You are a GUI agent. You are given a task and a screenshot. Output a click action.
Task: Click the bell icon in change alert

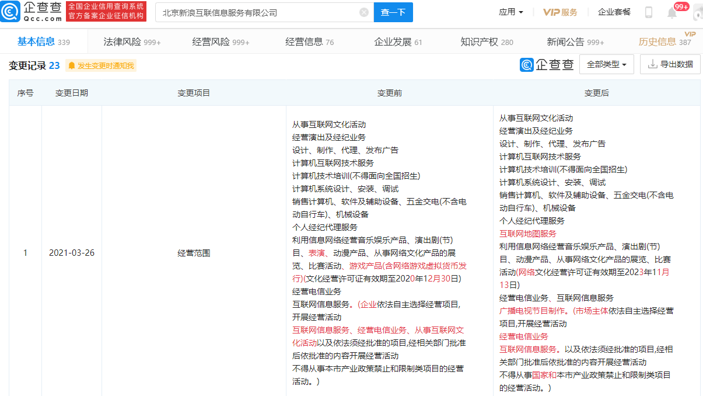point(72,66)
